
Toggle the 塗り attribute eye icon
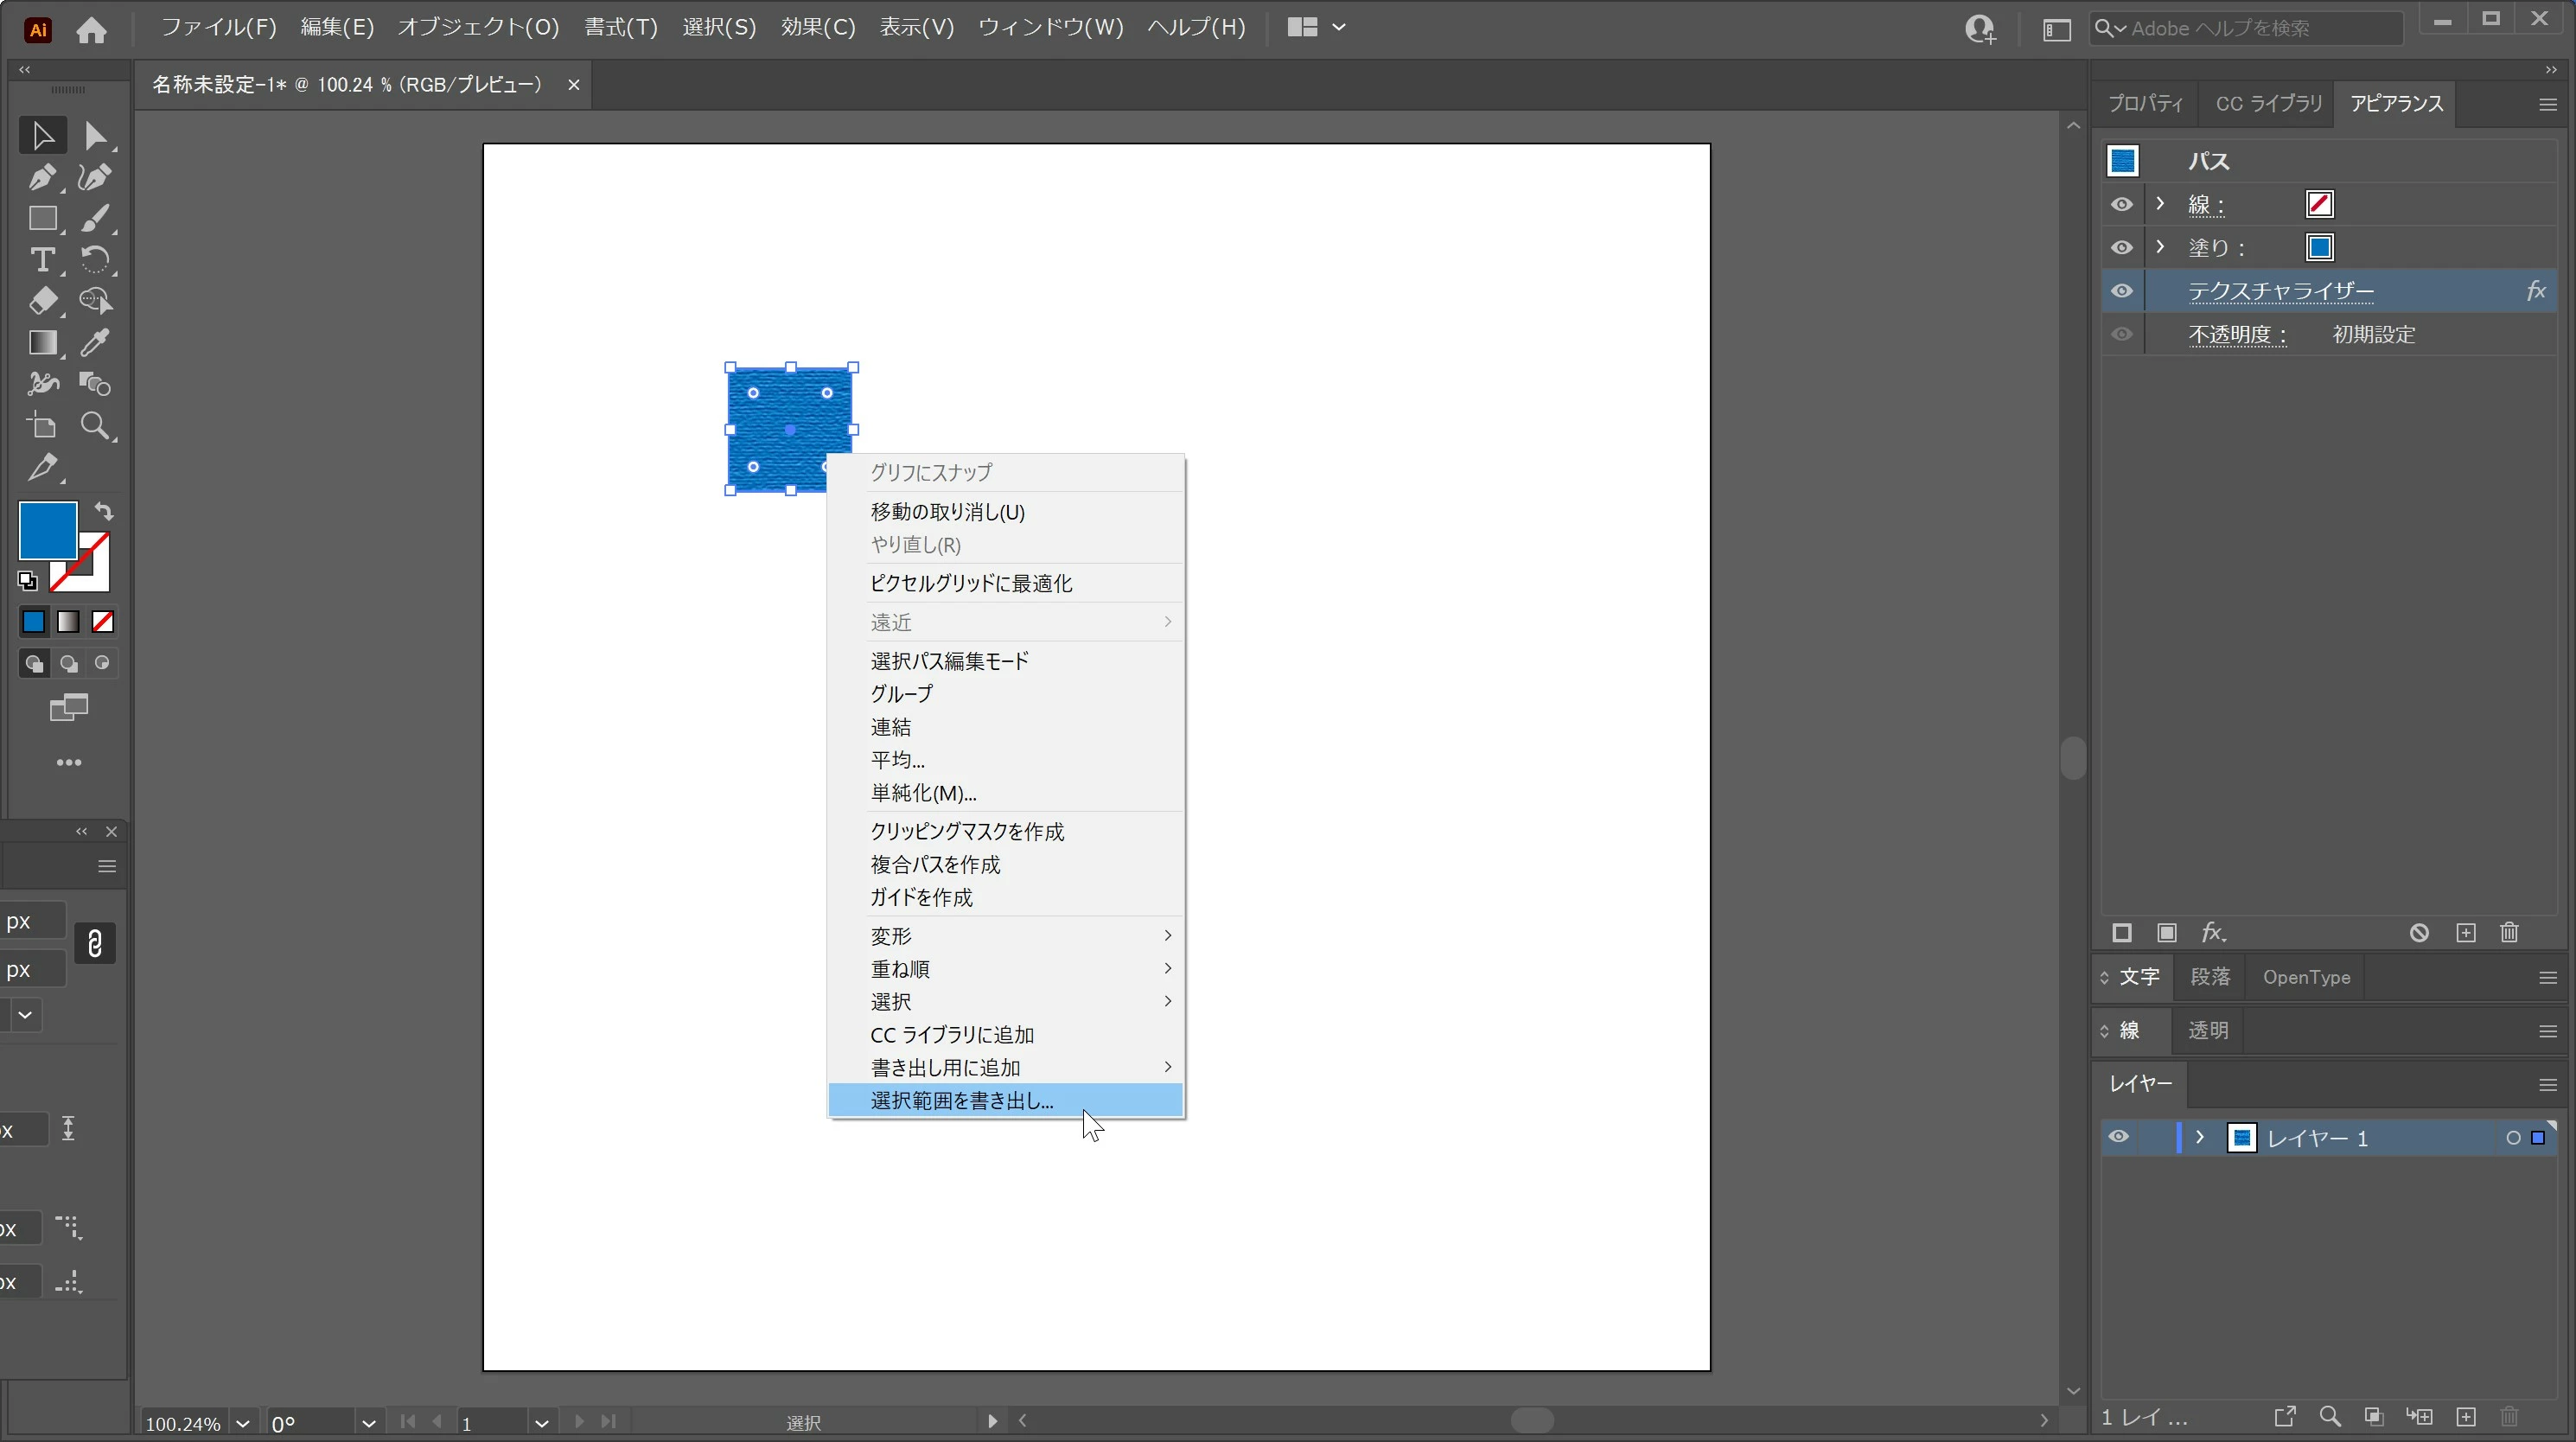click(x=2121, y=247)
